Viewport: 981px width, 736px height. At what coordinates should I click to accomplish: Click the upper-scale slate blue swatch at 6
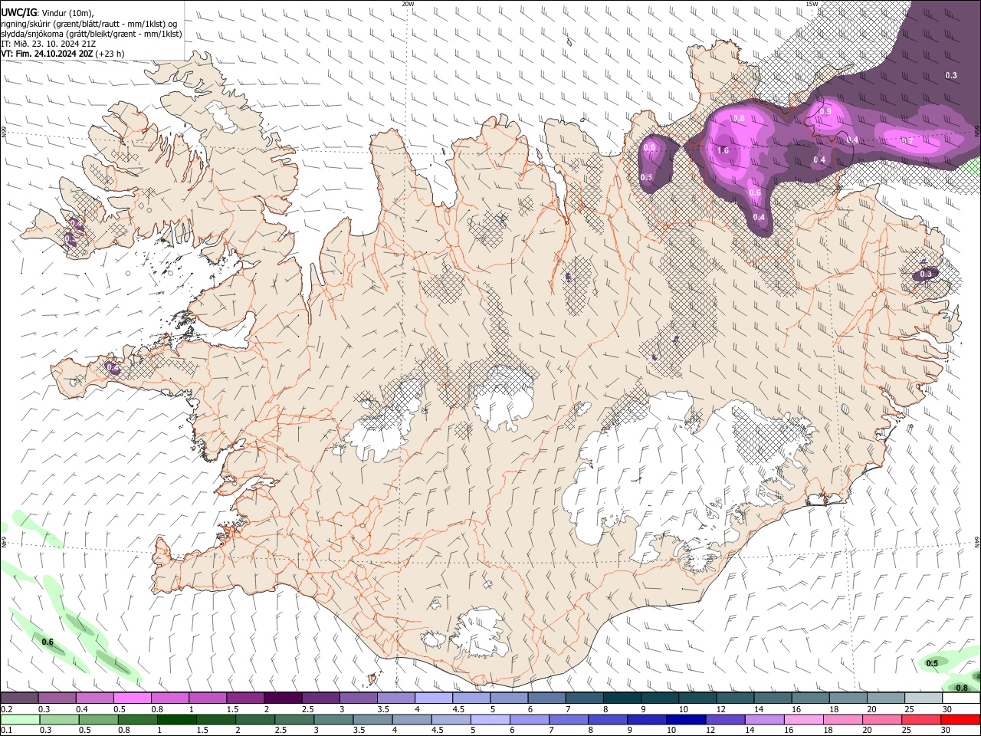(546, 698)
